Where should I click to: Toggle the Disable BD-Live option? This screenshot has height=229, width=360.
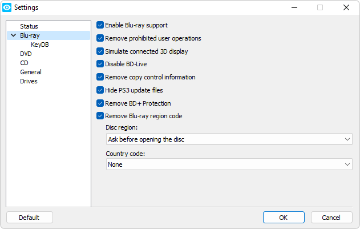point(100,64)
